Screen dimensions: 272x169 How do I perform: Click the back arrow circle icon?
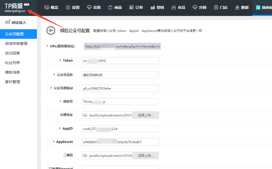(51, 31)
